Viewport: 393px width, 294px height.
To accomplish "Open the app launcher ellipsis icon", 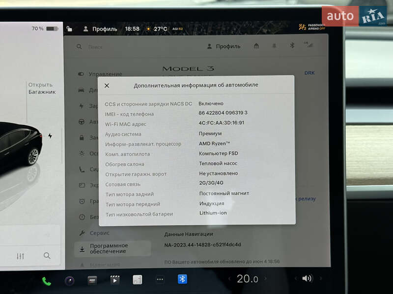I will pyautogui.click(x=159, y=278).
